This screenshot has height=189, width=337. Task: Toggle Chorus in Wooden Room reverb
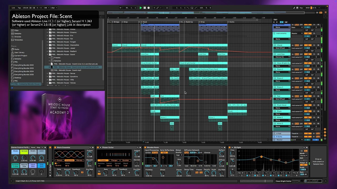tap(207, 153)
